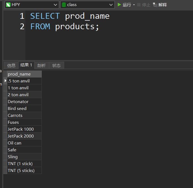This screenshot has height=188, width=193.
Task: Click the 解释 explain button label
Action: point(163,5)
